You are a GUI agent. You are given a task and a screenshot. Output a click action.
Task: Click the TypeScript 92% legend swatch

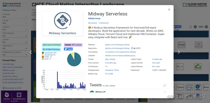point(43,53)
